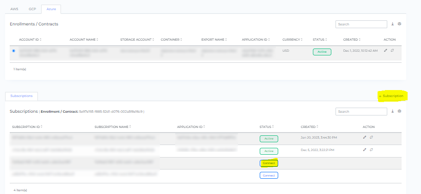Viewport: 421px width, 194px height.
Task: Focus the Subscriptions search field
Action: (361, 111)
